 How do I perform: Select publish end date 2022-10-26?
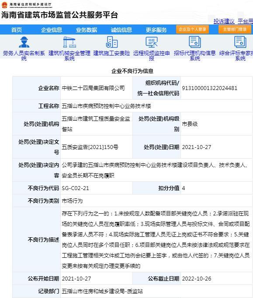[x=197, y=279]
